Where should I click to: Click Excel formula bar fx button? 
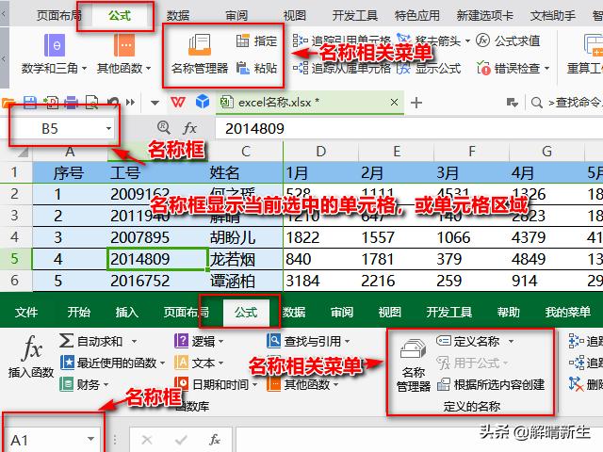[215, 440]
